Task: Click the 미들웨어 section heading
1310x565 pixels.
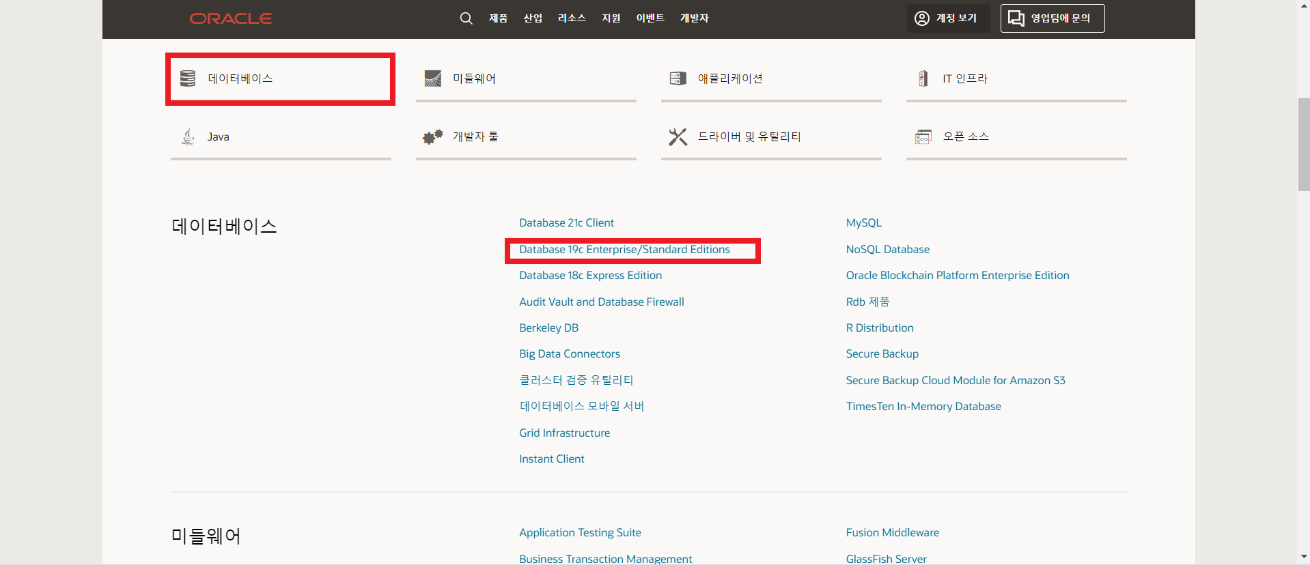Action: 206,536
